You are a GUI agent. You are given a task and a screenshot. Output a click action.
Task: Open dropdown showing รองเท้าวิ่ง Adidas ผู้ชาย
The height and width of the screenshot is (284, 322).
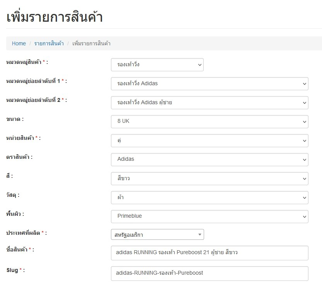[209, 103]
